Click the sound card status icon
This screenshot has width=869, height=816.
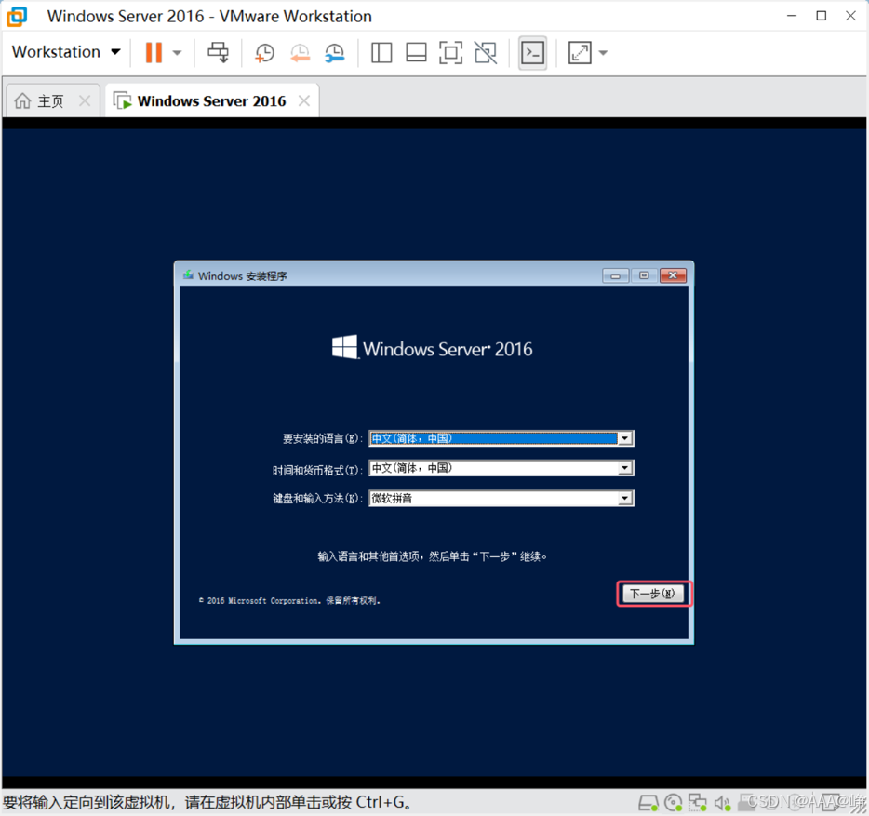click(722, 802)
